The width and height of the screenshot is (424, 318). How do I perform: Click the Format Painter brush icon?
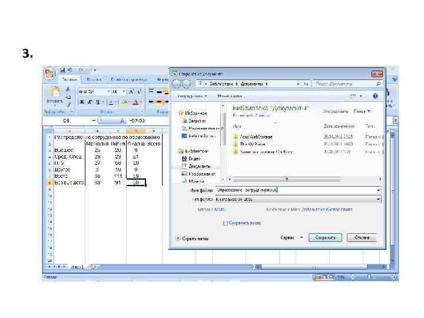pos(68,104)
